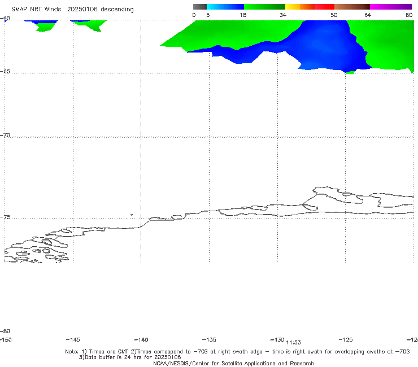This screenshot has height=367, width=418.
Task: Click the Antarctic coastline islands near -148 longitude
Action: (37, 249)
